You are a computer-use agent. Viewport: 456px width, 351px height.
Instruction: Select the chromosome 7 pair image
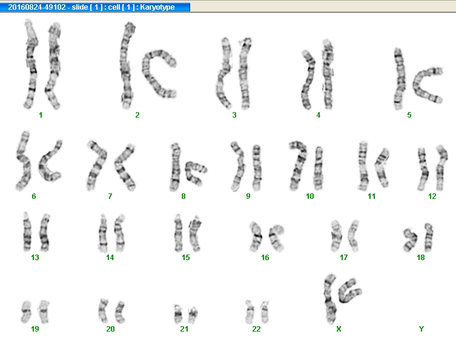[x=111, y=165]
